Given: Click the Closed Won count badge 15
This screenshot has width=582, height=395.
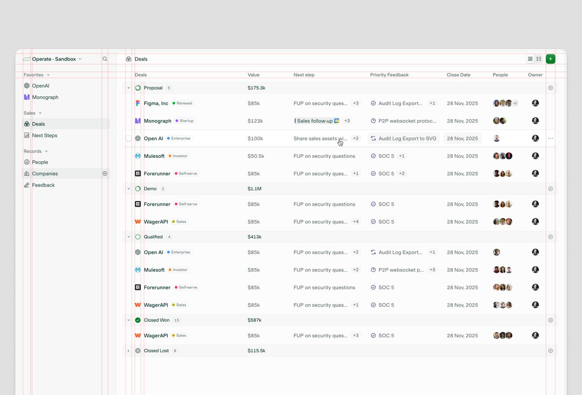Looking at the screenshot, I should [x=177, y=320].
